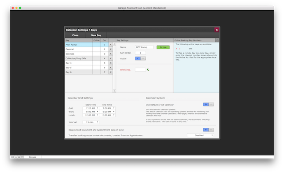The image size is (284, 173).
Task: Select the Bay 5 row in list
Action: click(78, 68)
